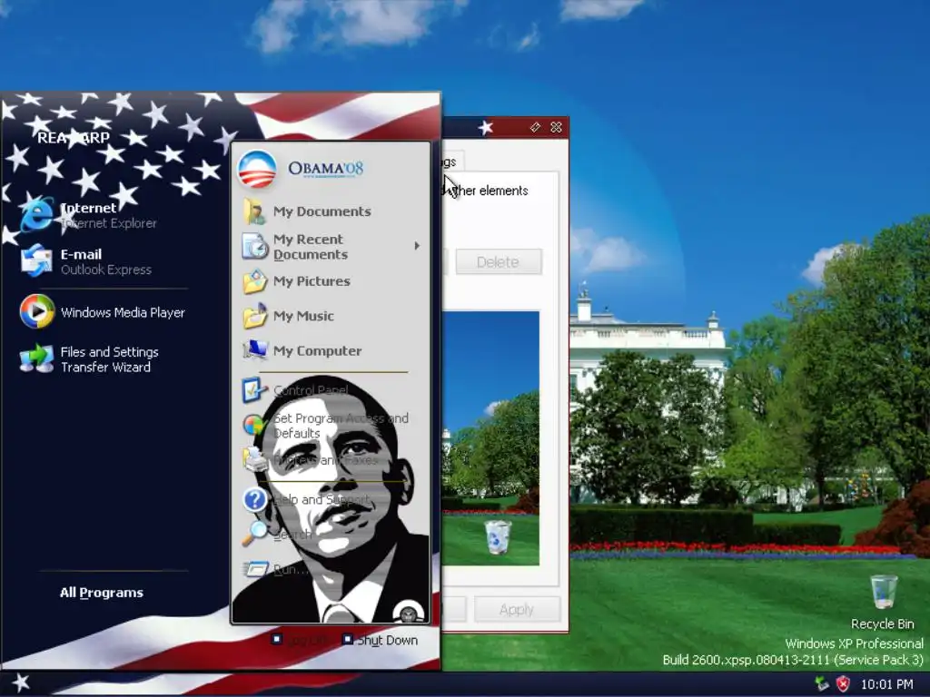The width and height of the screenshot is (930, 697).
Task: Start Files and Settings Transfer Wizard
Action: coord(89,359)
